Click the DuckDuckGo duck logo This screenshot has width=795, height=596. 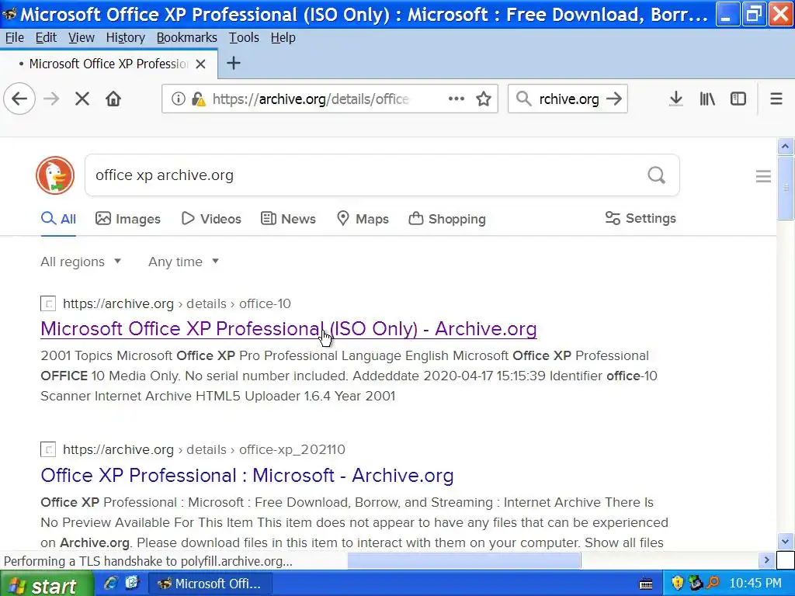55,175
